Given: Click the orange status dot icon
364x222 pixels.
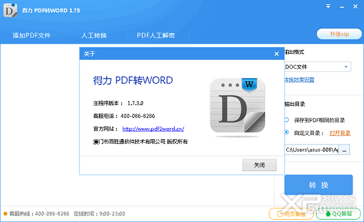Looking at the screenshot, I should 5,214.
